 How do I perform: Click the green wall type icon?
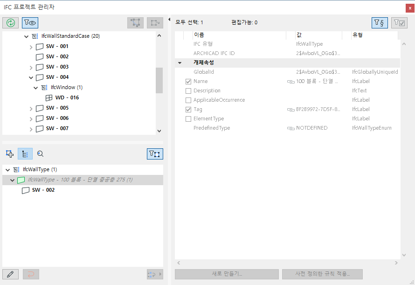coord(21,181)
